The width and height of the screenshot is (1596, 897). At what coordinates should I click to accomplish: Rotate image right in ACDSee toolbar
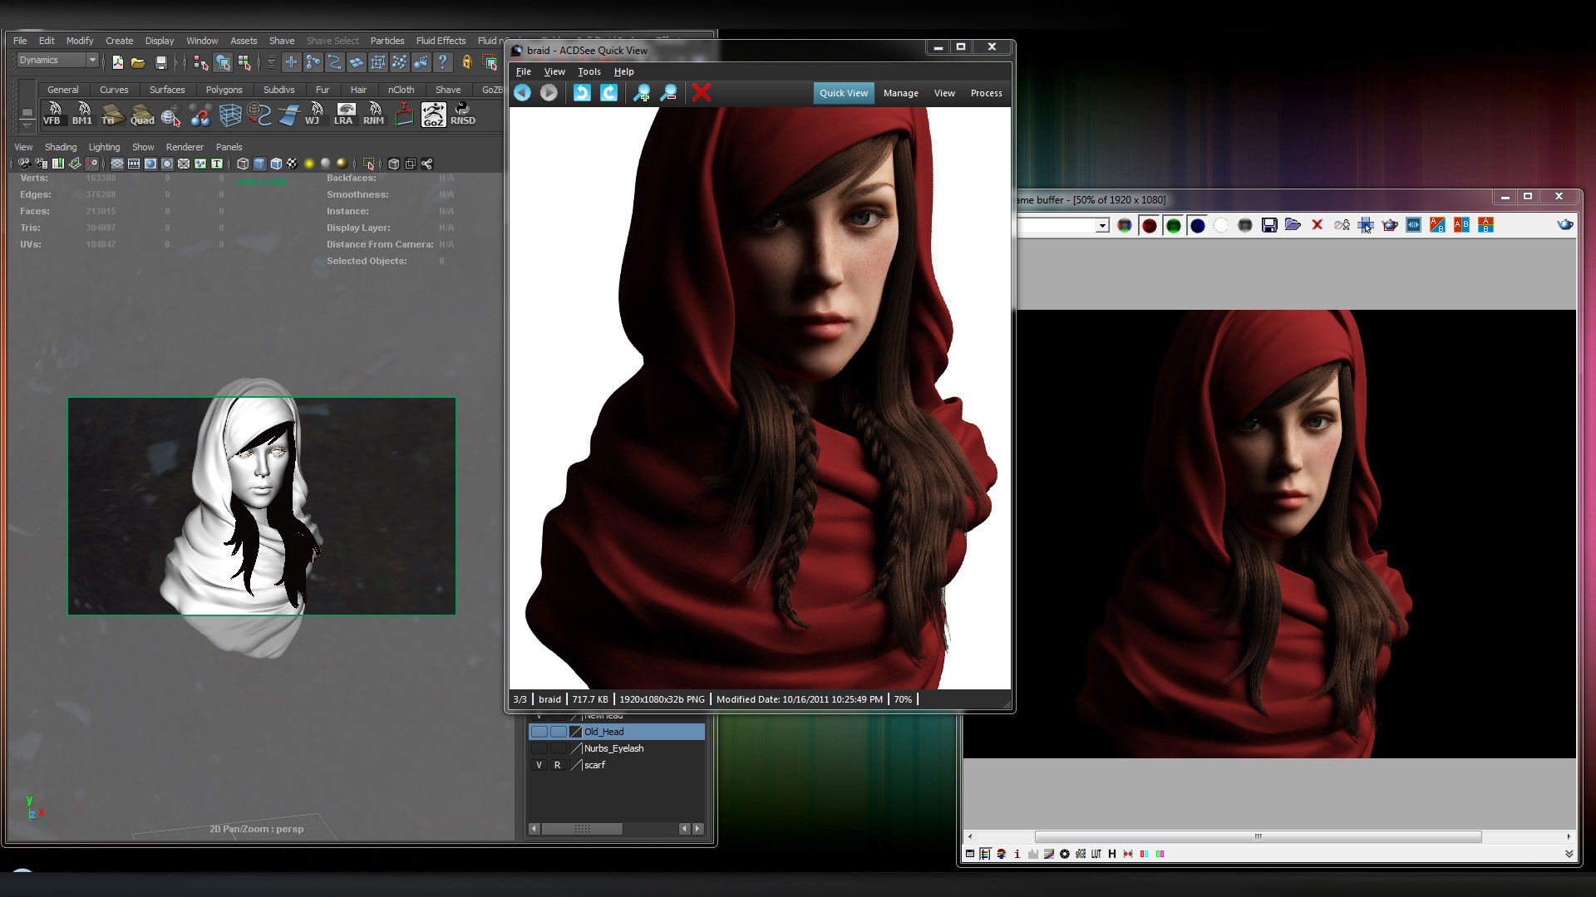pos(609,93)
